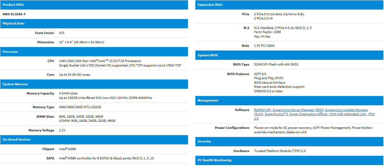Click the 'Up to 192GB Unbuffered ECC' line
Screen dimensions: 384x166
(x=105, y=98)
